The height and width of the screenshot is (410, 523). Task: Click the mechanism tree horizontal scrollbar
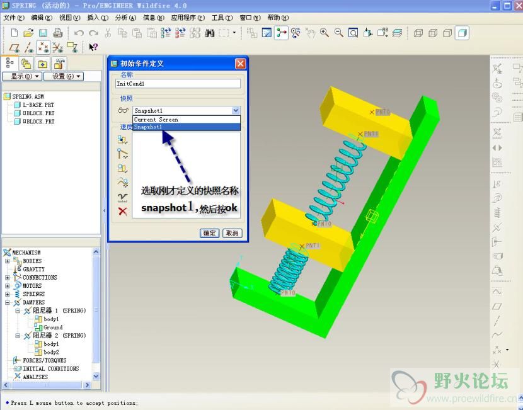[x=47, y=385]
